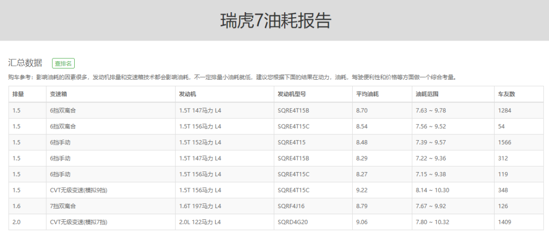Click the 变速箱 column header
This screenshot has height=233, width=549.
59,94
